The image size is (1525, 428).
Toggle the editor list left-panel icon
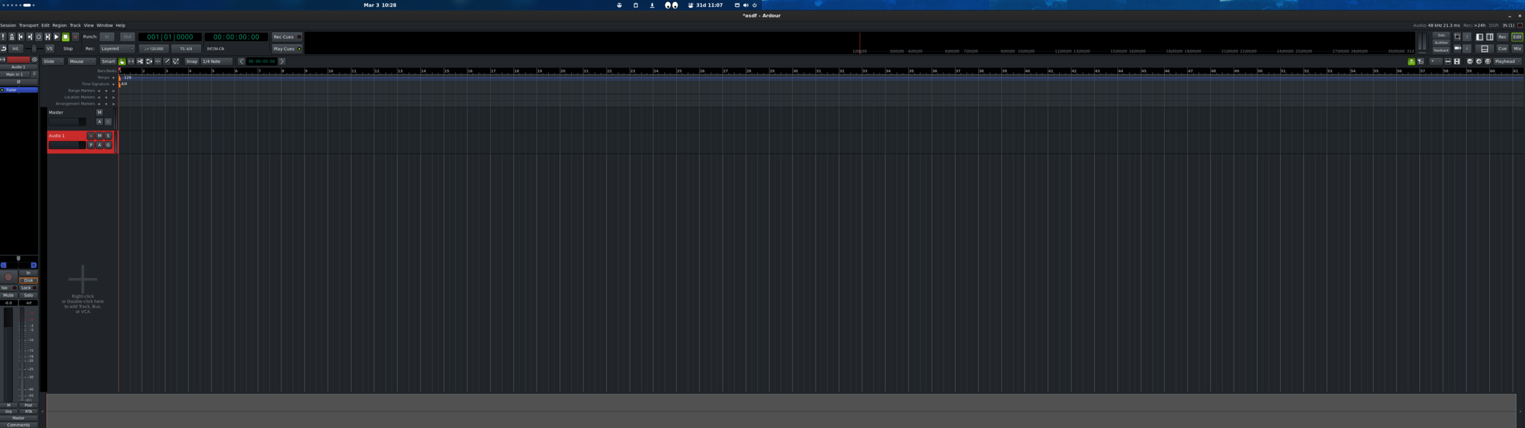pyautogui.click(x=1479, y=37)
